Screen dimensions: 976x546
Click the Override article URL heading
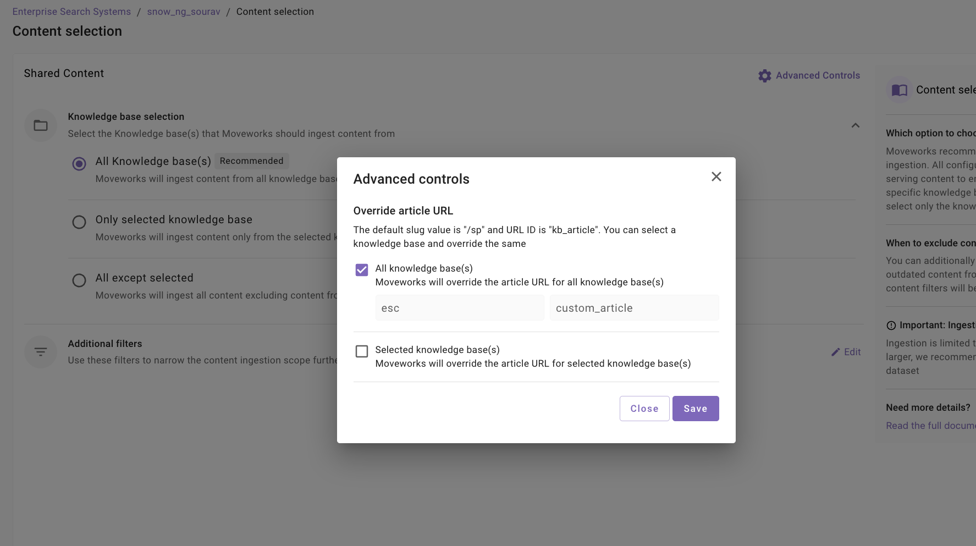pos(403,211)
